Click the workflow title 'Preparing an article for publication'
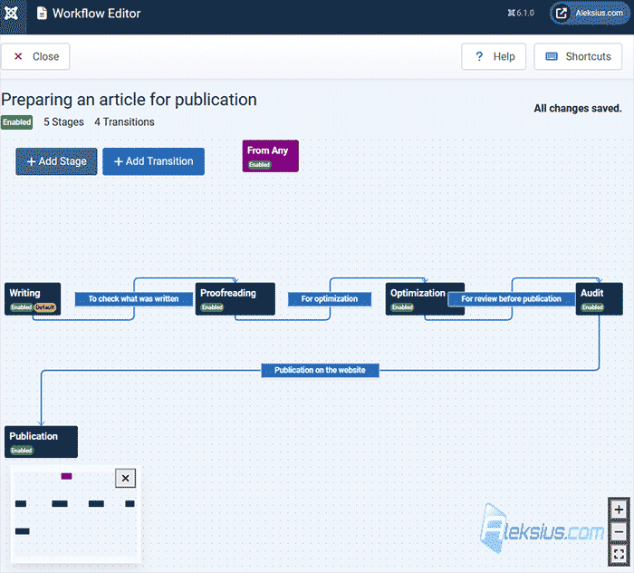634x573 pixels. pyautogui.click(x=129, y=100)
